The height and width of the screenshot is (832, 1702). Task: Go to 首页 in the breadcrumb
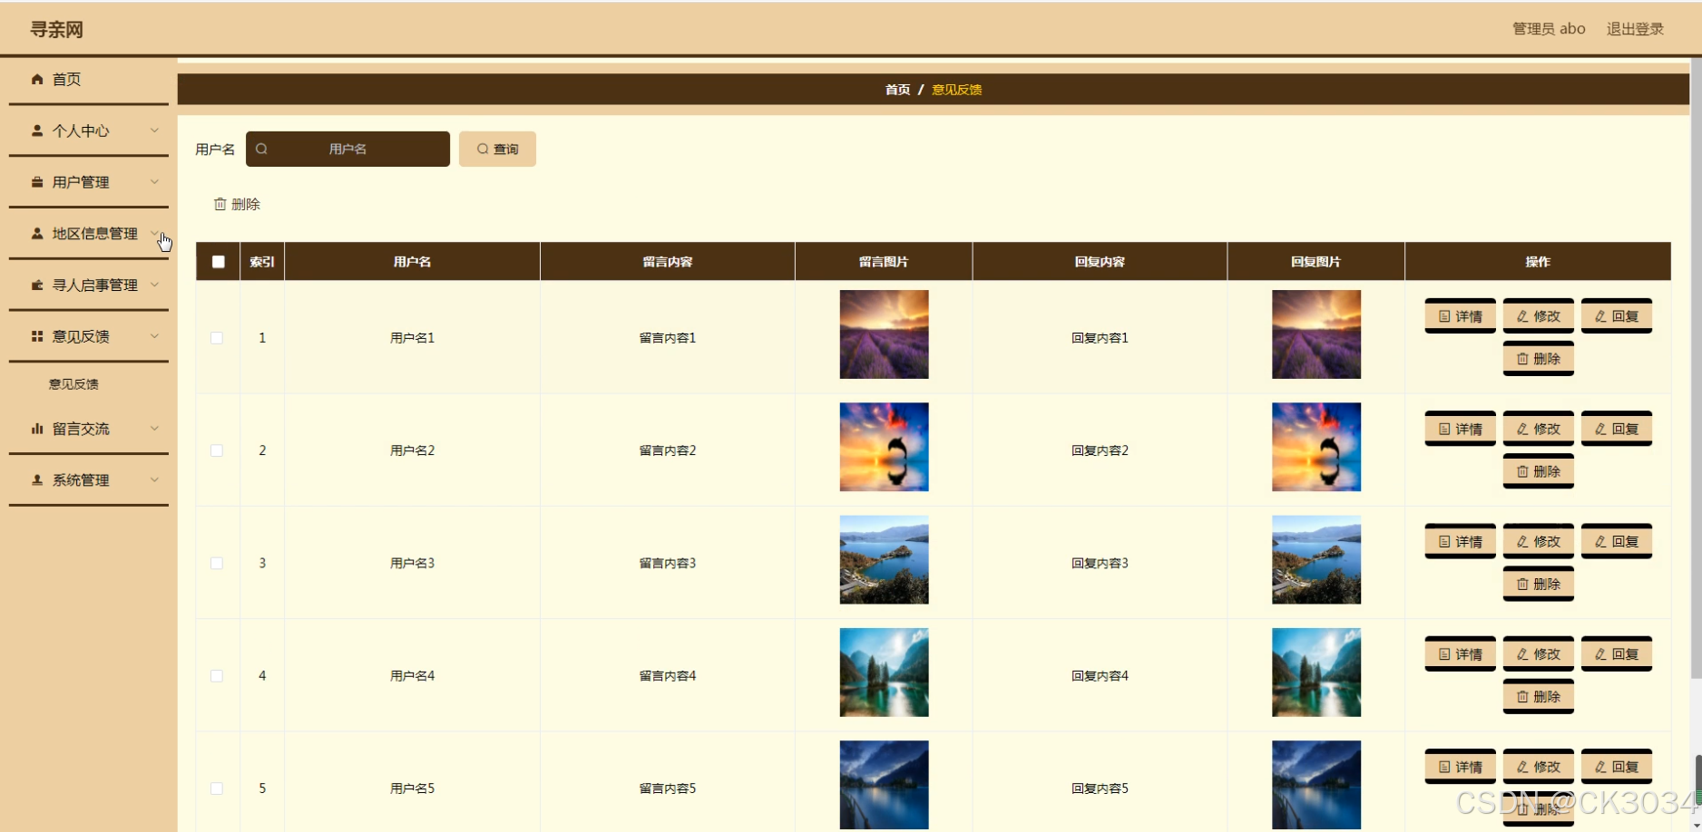click(x=897, y=90)
